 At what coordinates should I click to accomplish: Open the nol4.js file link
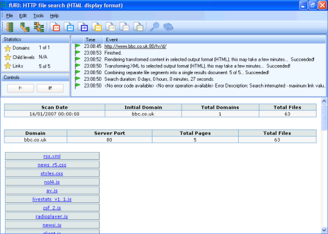pos(52,182)
